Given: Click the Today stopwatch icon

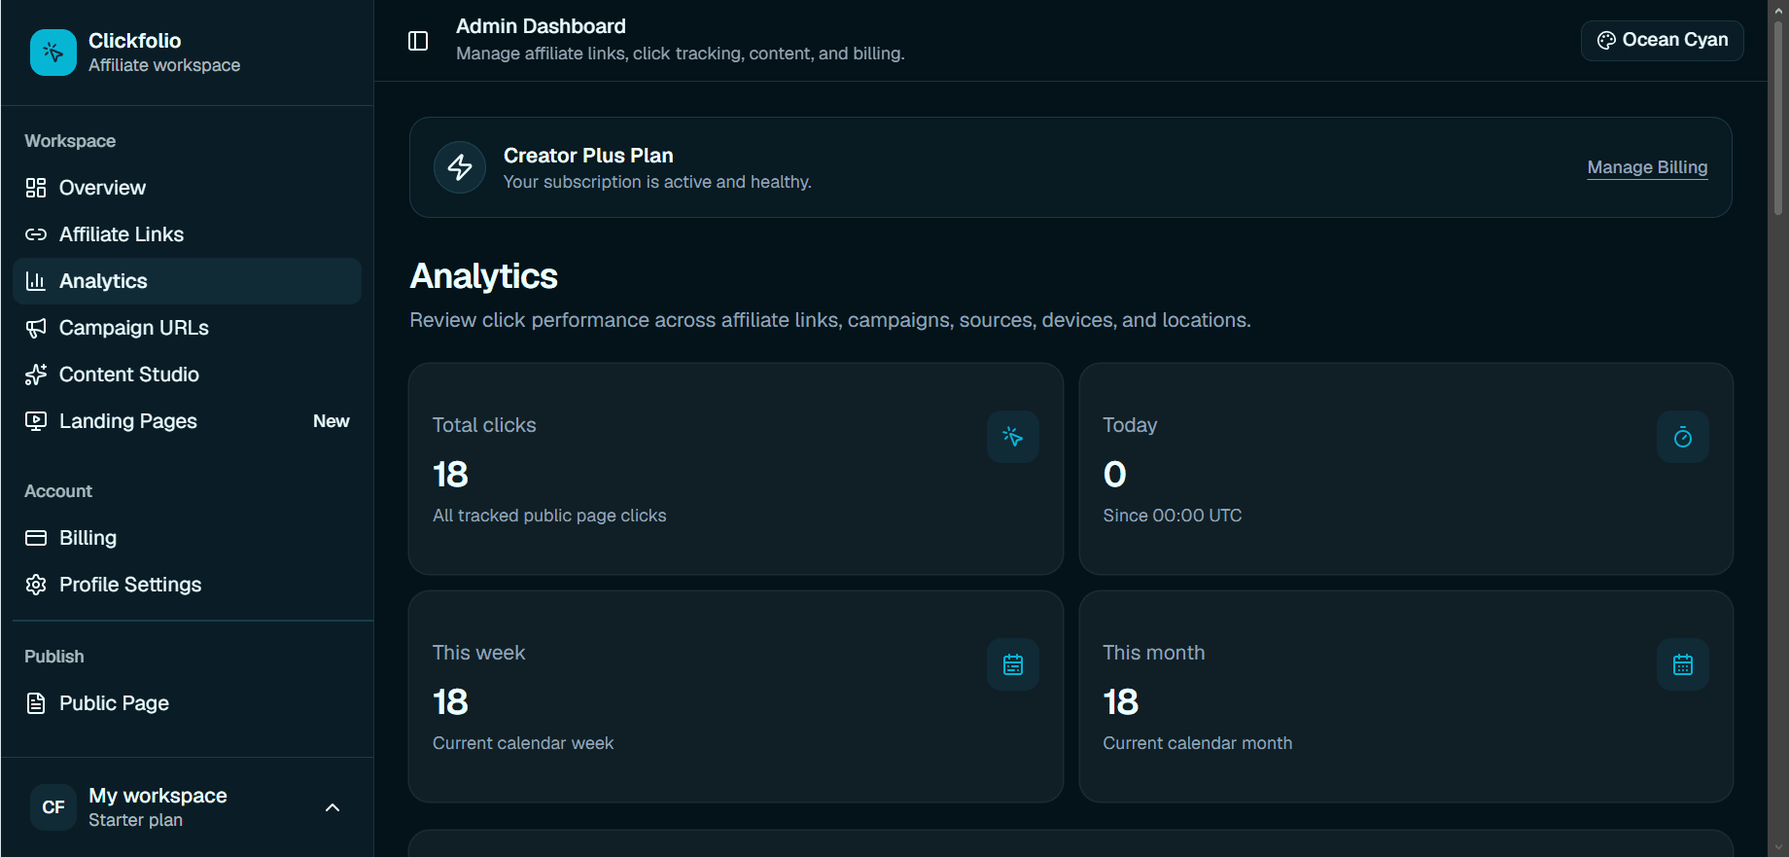Looking at the screenshot, I should [1683, 437].
